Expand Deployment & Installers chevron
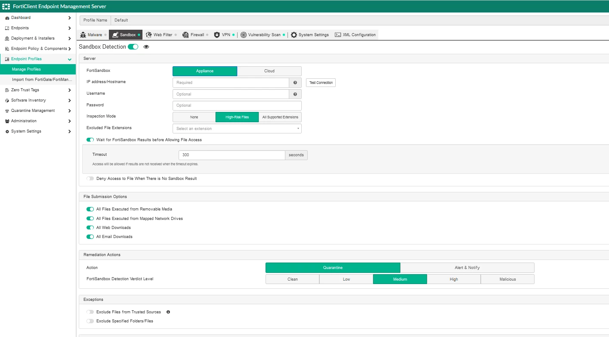Viewport: 609px width, 337px height. coord(70,38)
